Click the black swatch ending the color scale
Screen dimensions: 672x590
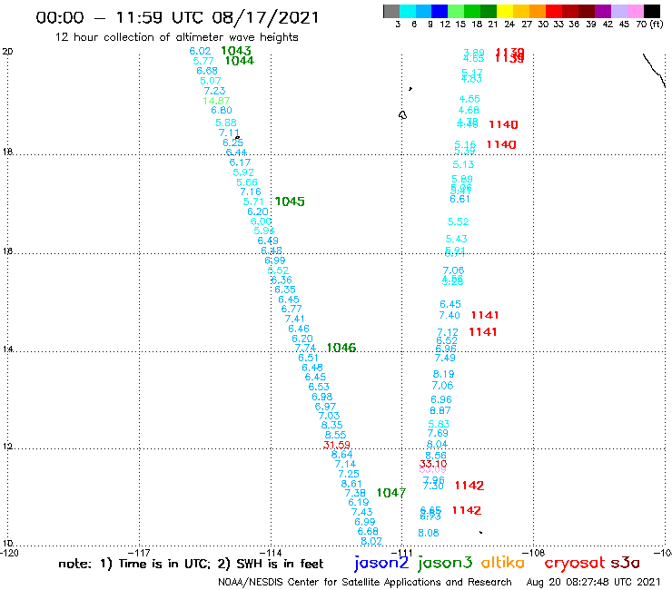[651, 11]
